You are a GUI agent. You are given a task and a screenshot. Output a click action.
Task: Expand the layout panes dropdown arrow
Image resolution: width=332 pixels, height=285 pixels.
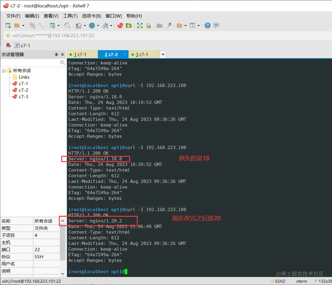[199, 26]
